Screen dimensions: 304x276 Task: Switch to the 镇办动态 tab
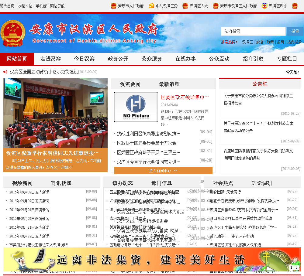123,183
